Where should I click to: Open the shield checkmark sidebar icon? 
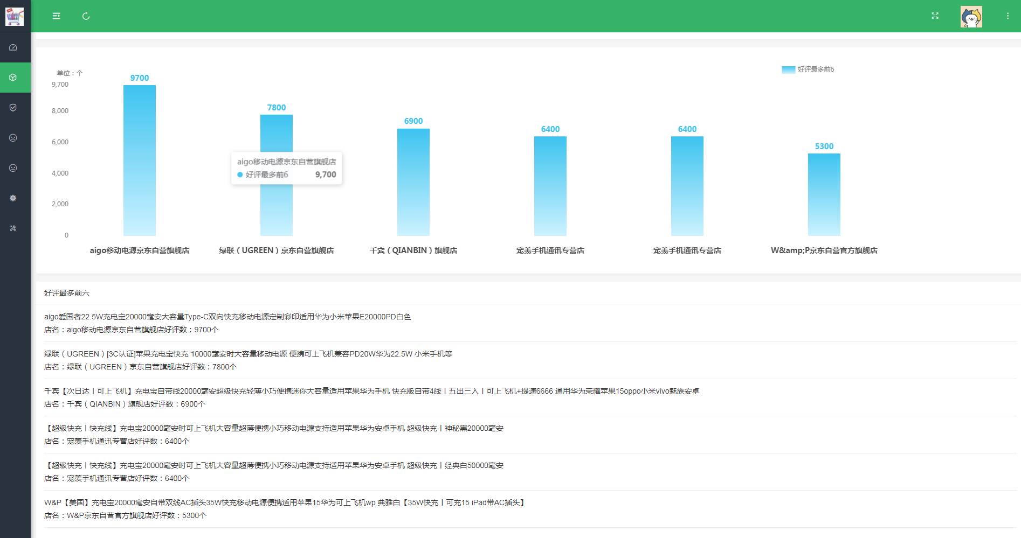click(13, 108)
